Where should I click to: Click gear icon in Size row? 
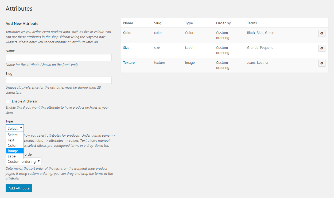[322, 48]
